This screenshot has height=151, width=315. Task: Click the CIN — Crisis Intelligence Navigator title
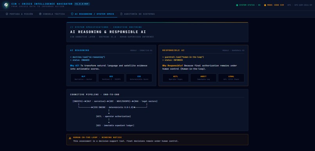click(42, 4)
